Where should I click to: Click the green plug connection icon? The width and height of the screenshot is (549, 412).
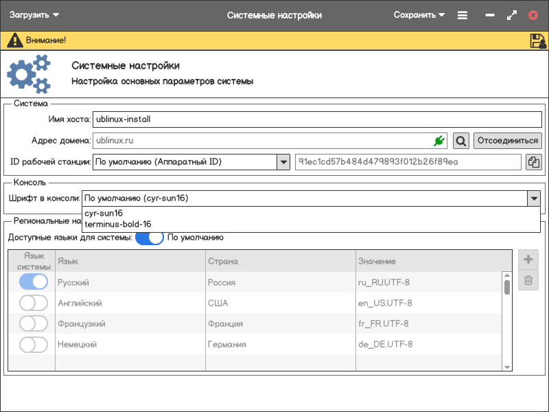tap(439, 141)
